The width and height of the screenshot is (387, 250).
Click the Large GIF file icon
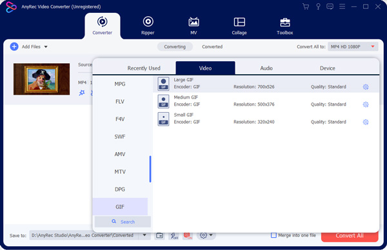(163, 84)
